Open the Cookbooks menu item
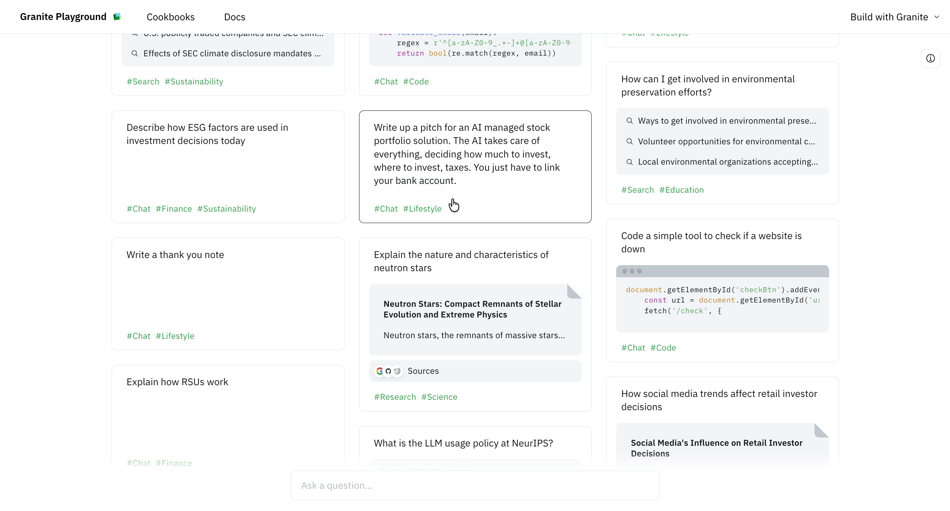The height and width of the screenshot is (511, 950). [170, 17]
